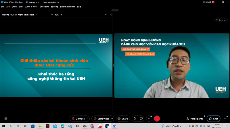Open the File menu
Image resolution: width=230 pixels, height=129 pixels.
coord(3,7)
